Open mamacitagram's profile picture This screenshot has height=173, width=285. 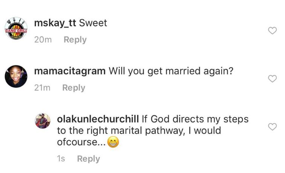(16, 76)
